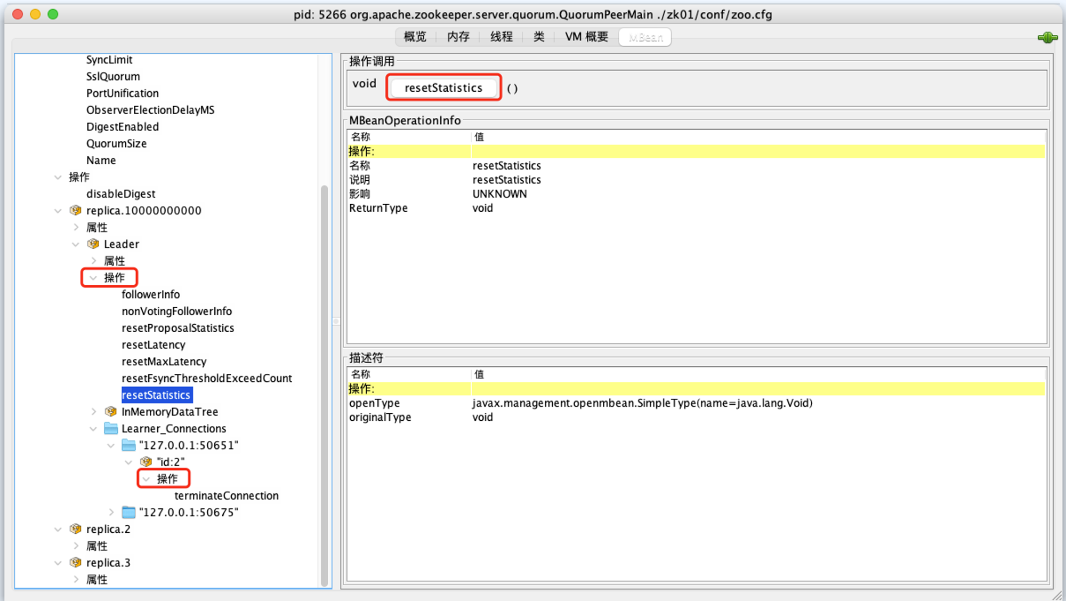Click the "127.0.0.1:50651" folder icon
1066x601 pixels.
(128, 445)
